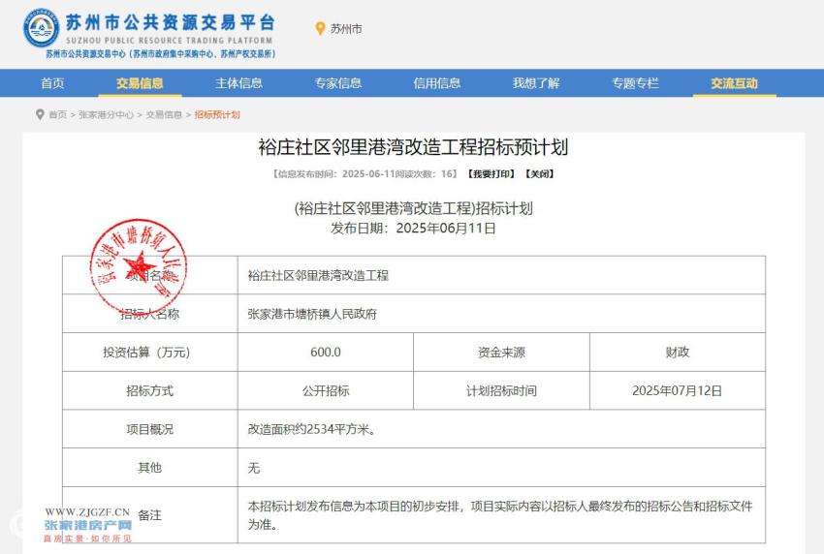Click the subtitle (裕庄社区邻里港湾改造工程)招标计划
Viewport: 824px width, 554px height.
(413, 208)
